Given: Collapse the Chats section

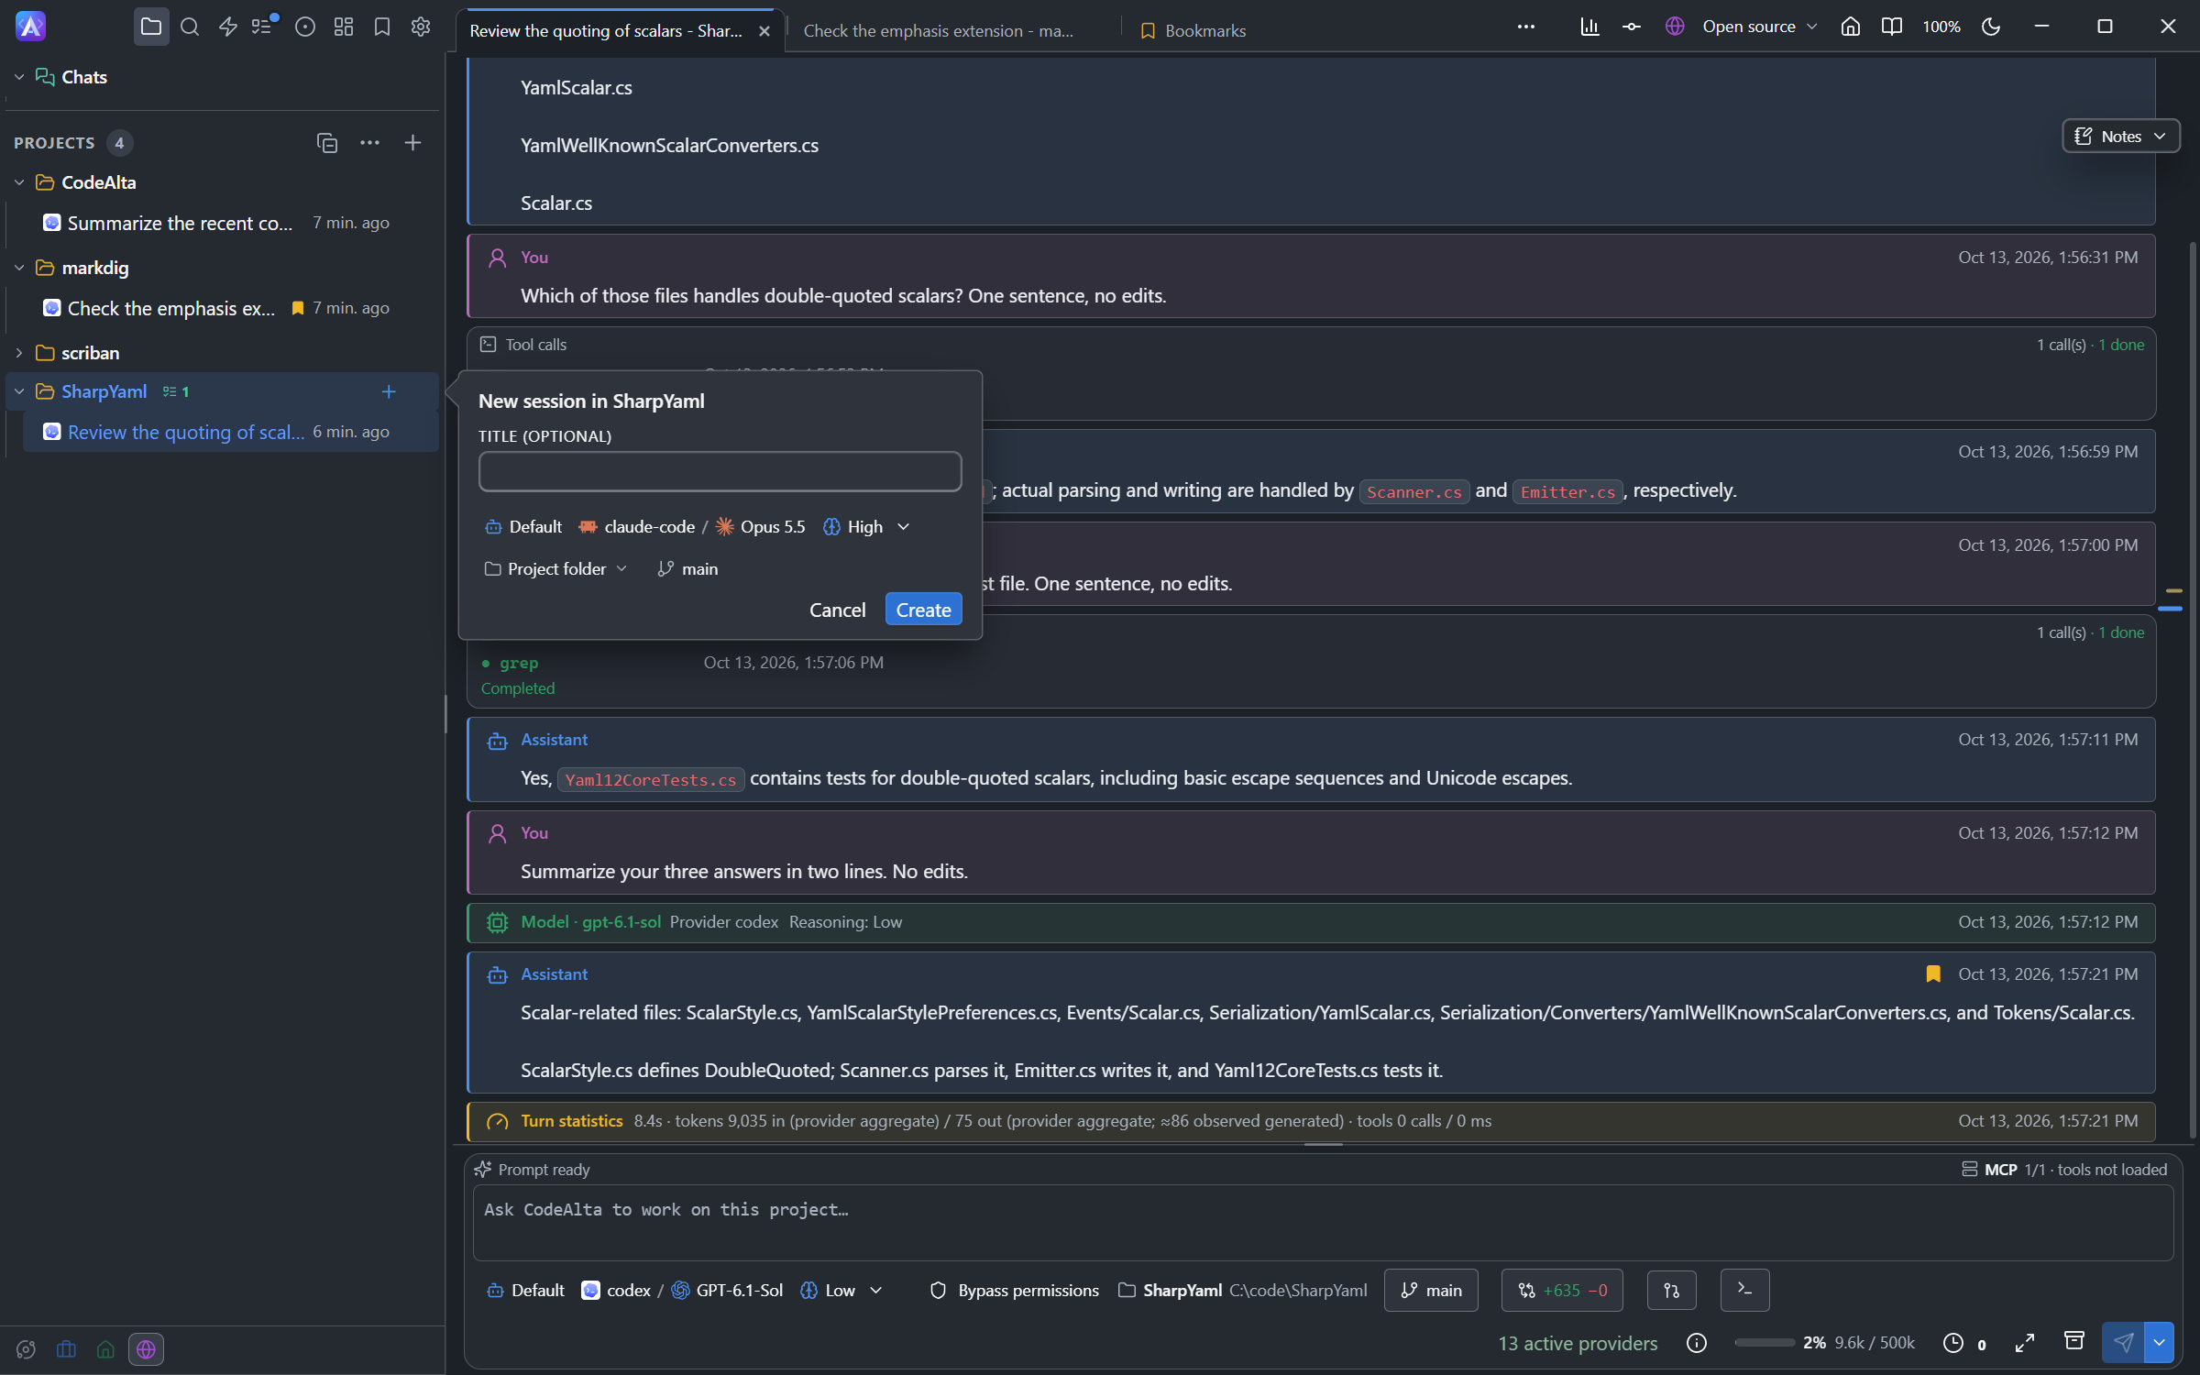Looking at the screenshot, I should [19, 77].
